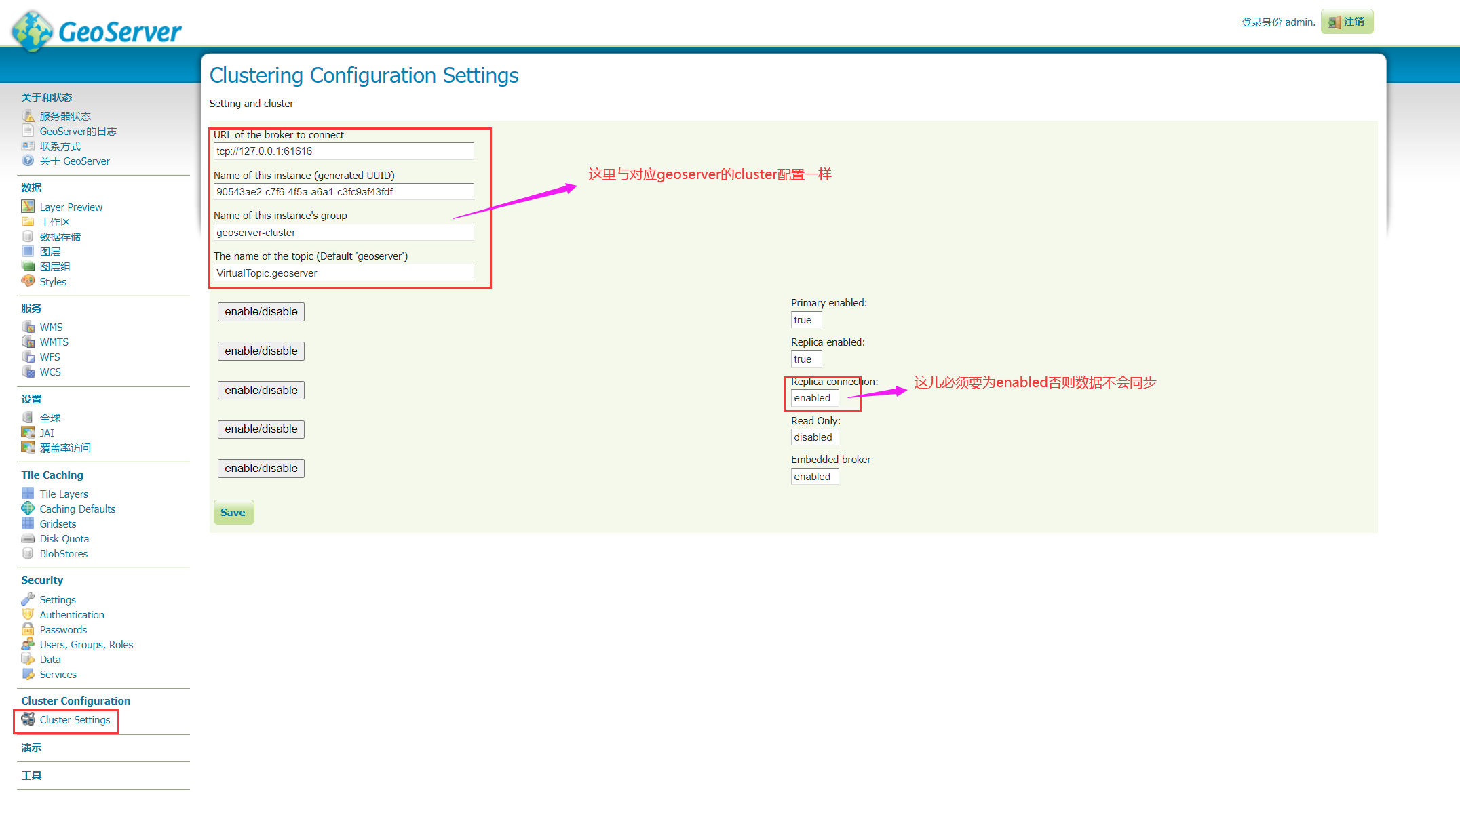This screenshot has height=813, width=1460.
Task: Open the WMTS service link
Action: point(54,342)
